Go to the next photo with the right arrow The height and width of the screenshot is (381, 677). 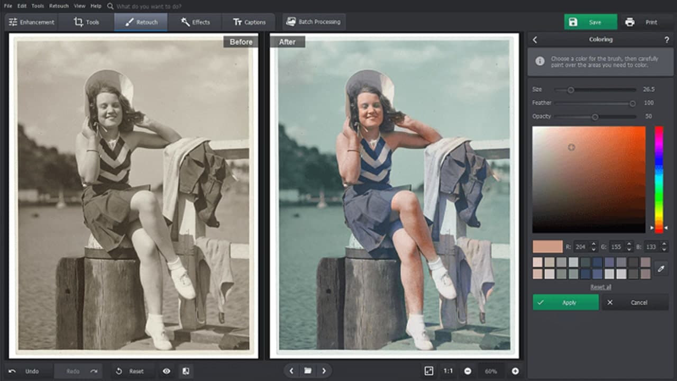[324, 371]
